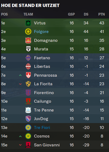
Task: Select the Domagnano club crest
Action: coord(28,40)
